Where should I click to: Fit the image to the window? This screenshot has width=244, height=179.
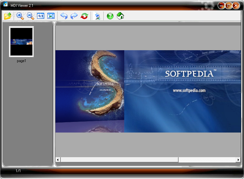pyautogui.click(x=51, y=16)
